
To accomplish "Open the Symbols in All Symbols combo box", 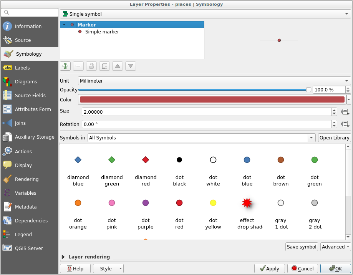I will click(x=201, y=138).
